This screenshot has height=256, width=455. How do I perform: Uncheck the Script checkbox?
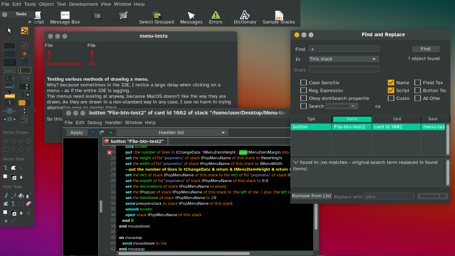pos(391,90)
